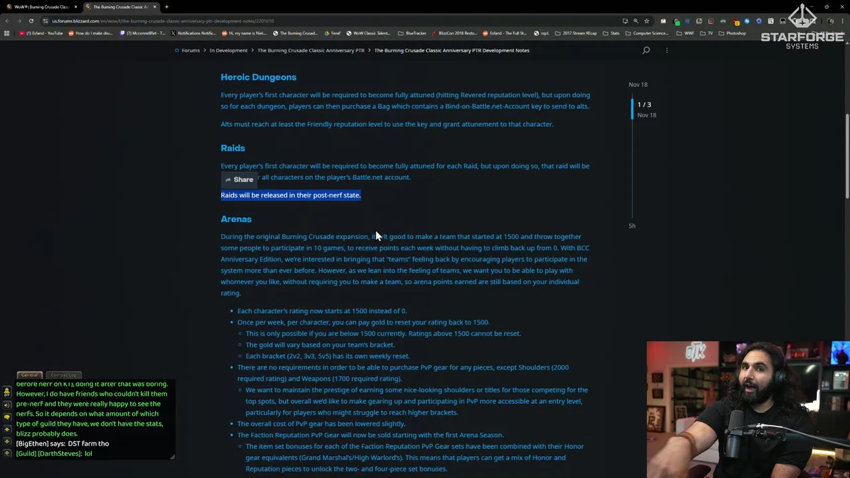Screen dimensions: 850x478
Task: Click 'Each character's rating now starts' bullet
Action: click(x=322, y=311)
